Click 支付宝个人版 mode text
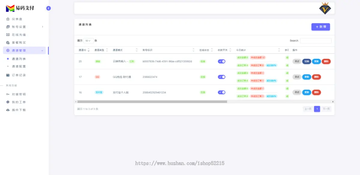The width and height of the screenshot is (360, 175). pyautogui.click(x=121, y=93)
